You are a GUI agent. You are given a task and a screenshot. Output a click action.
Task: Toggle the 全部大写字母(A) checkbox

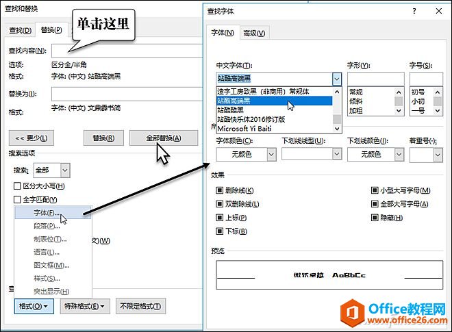(375, 204)
